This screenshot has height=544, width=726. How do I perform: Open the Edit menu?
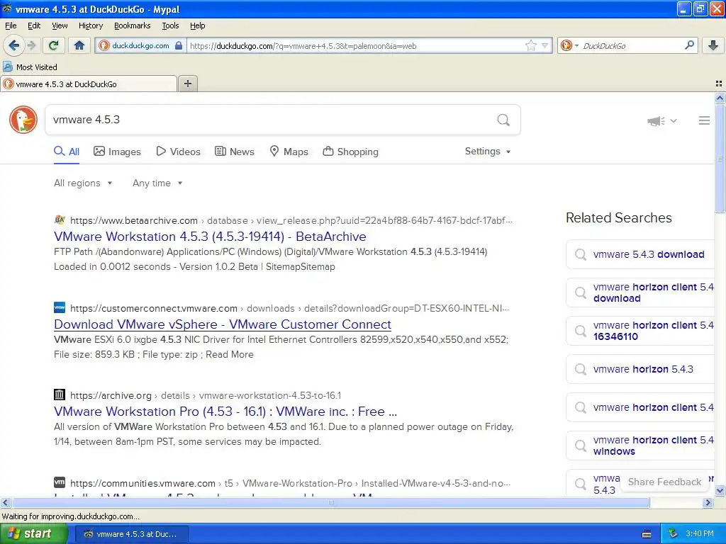click(x=34, y=25)
